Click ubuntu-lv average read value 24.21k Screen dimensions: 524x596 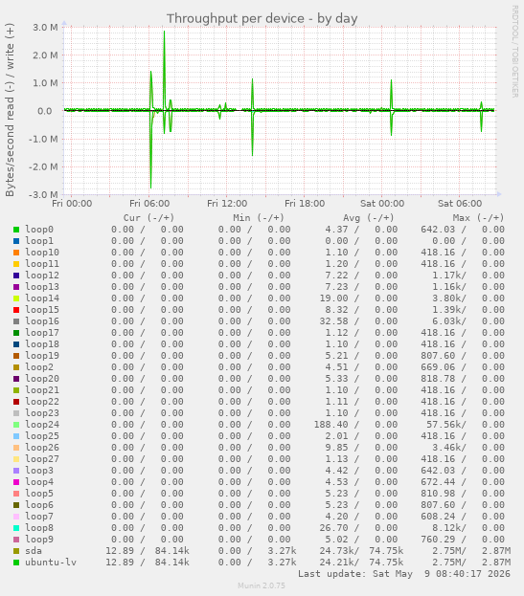[x=339, y=563]
